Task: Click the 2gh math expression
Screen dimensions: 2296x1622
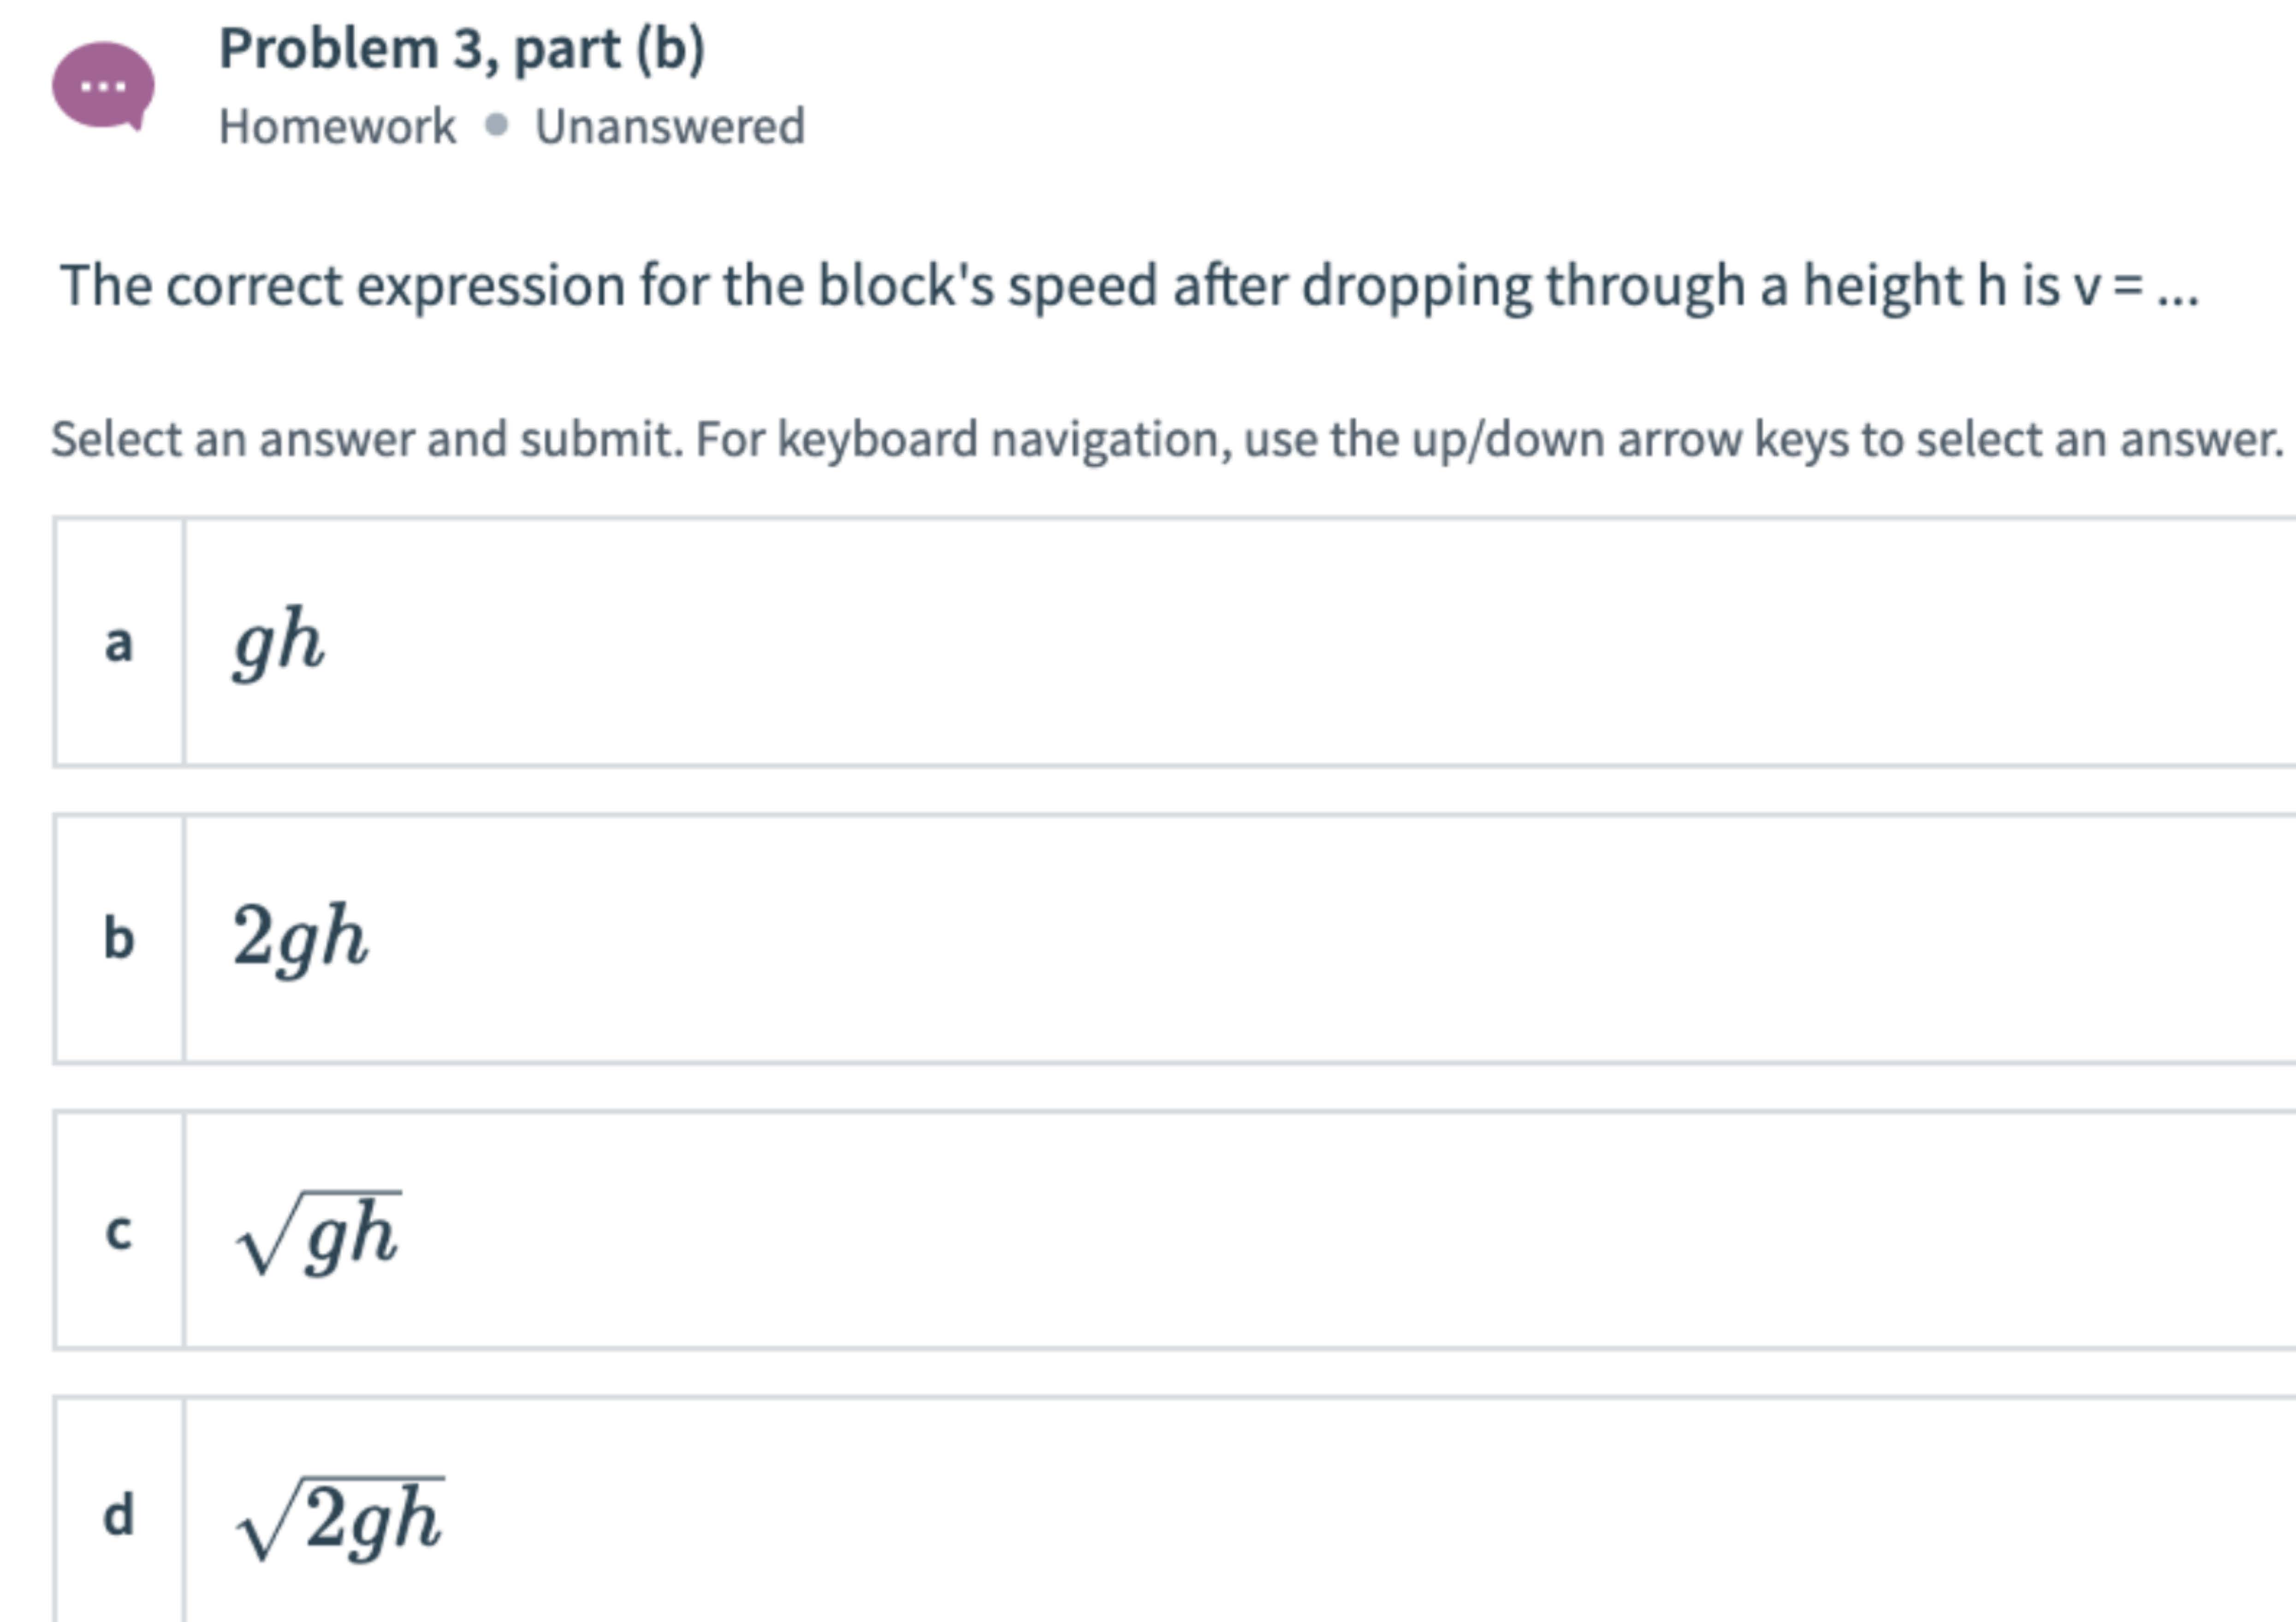Action: point(300,938)
